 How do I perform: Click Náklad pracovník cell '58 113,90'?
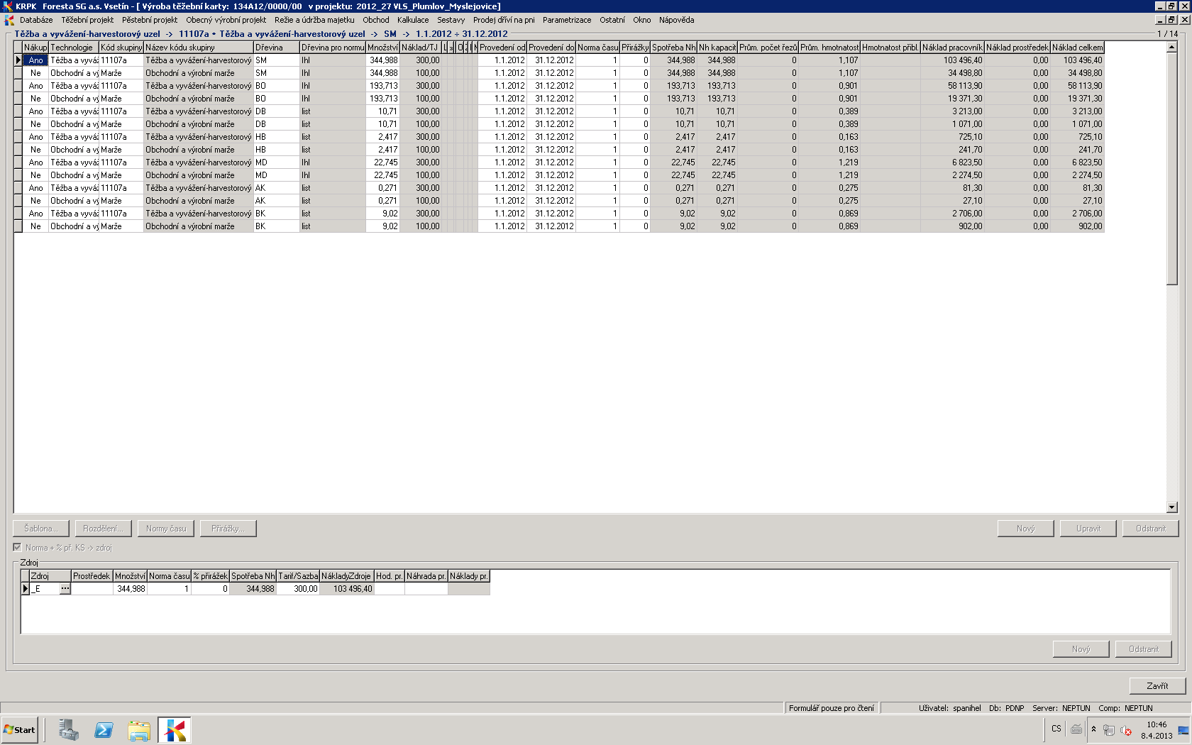[x=952, y=86]
